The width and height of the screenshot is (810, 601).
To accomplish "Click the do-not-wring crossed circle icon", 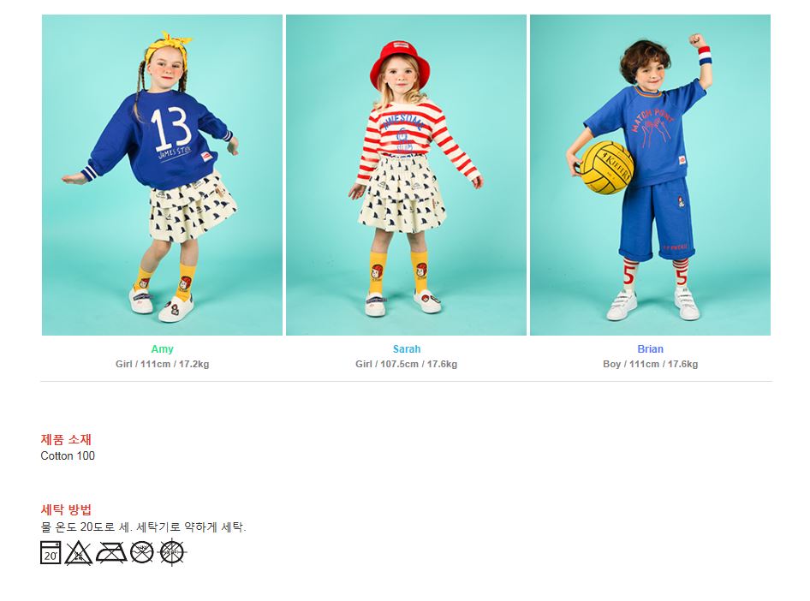I will pos(172,552).
